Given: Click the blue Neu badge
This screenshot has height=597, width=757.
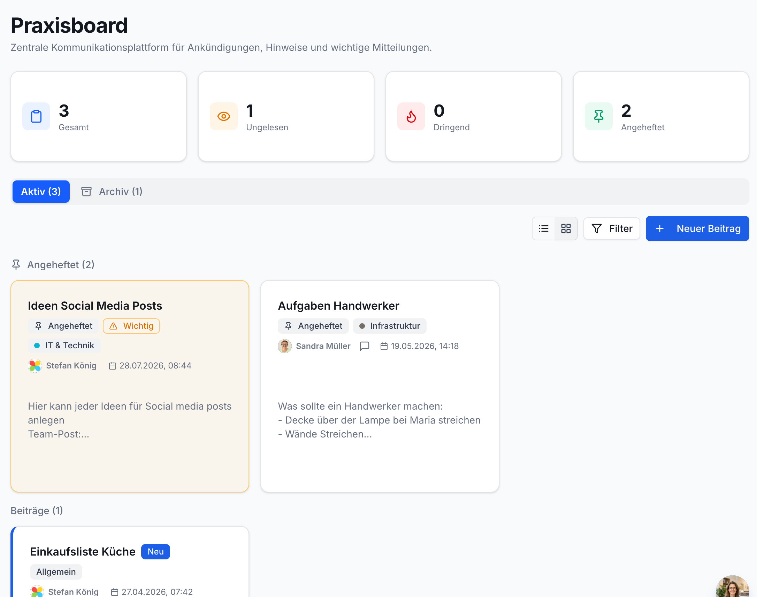Looking at the screenshot, I should pos(155,552).
